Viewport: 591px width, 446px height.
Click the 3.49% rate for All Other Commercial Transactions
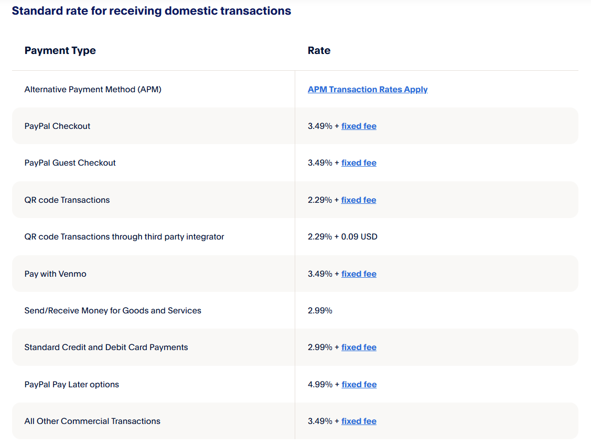(x=320, y=421)
